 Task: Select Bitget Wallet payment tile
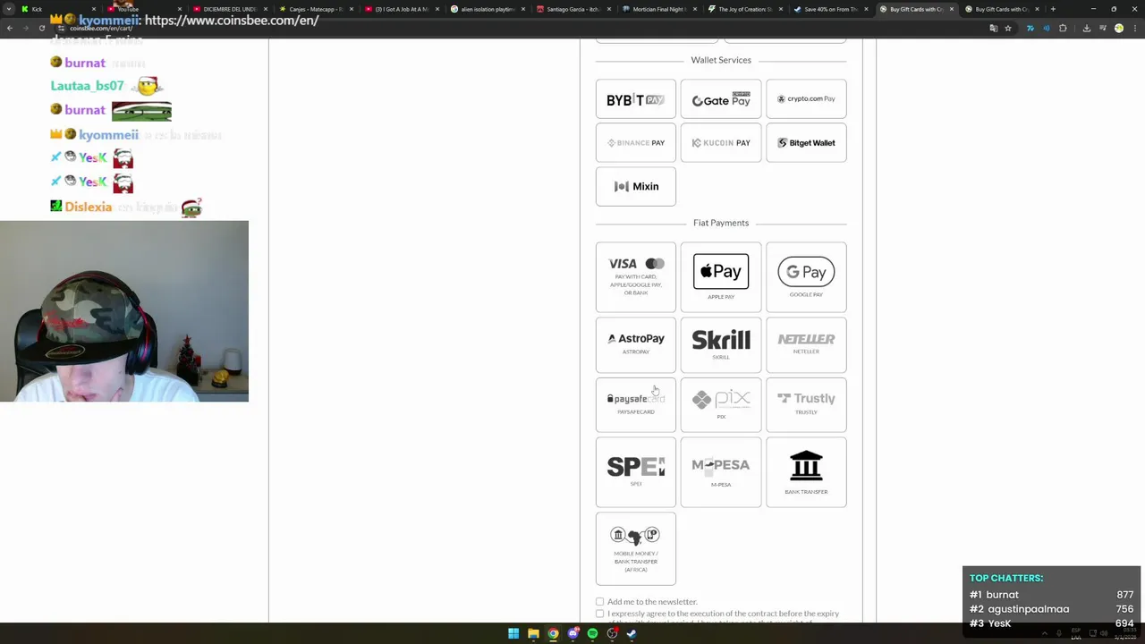click(806, 143)
